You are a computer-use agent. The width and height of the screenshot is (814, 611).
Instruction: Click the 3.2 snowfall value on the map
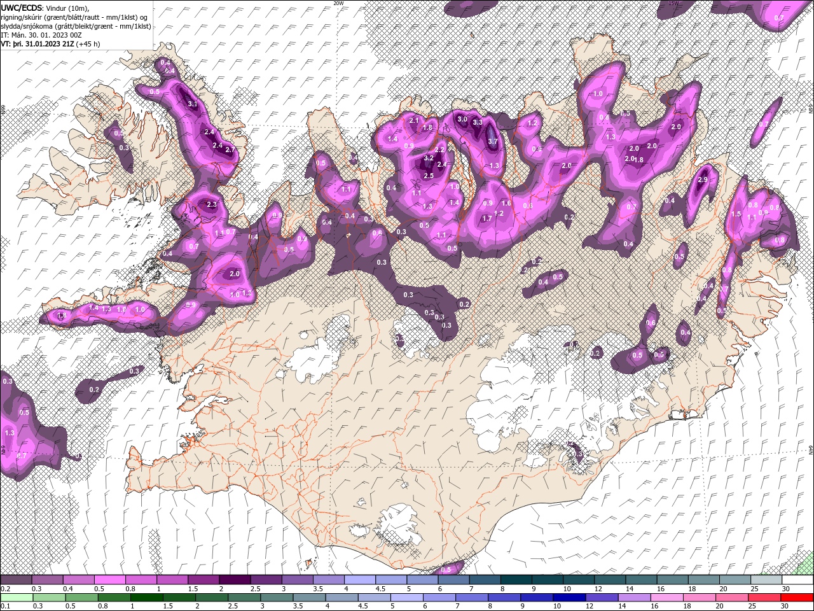tap(429, 158)
